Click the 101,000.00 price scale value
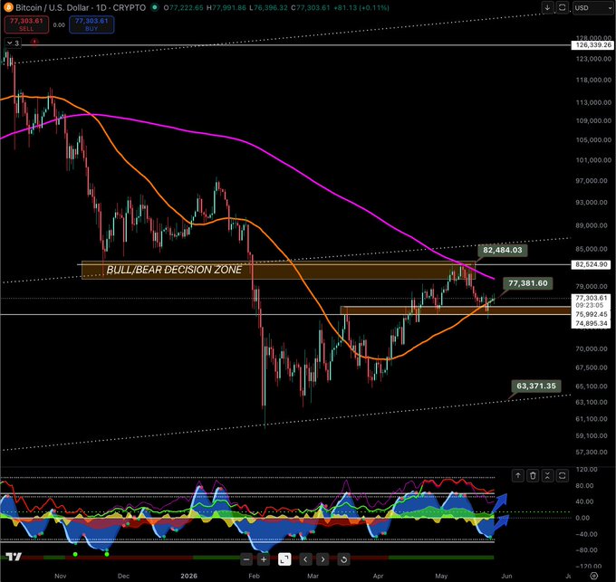Viewport: 616px width, 582px height. [593, 160]
